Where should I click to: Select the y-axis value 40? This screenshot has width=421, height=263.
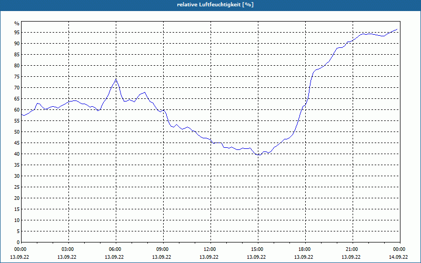point(17,154)
